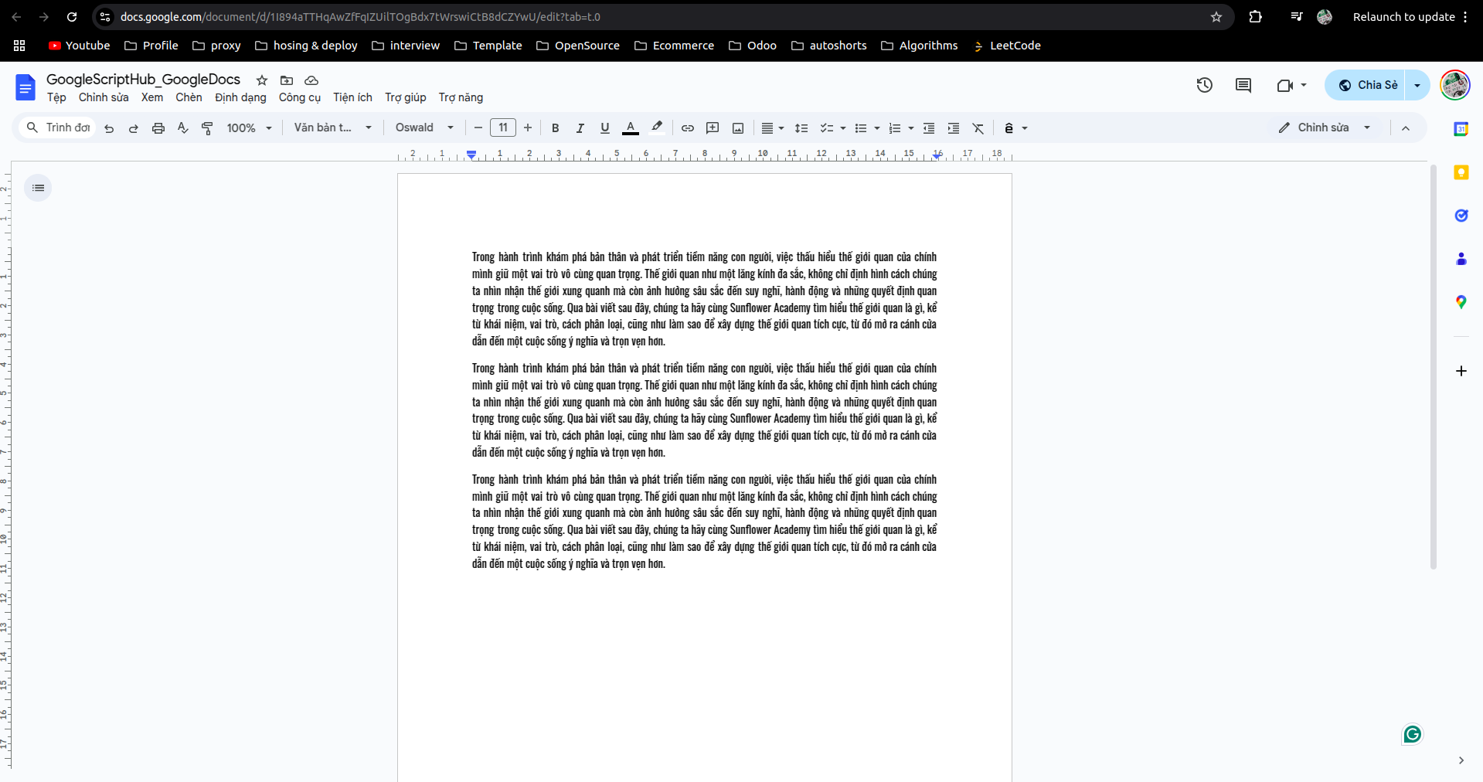Open the Tệp menu

tap(56, 97)
